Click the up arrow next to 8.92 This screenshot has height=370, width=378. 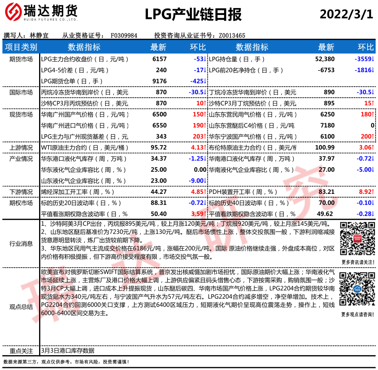coord(373,191)
